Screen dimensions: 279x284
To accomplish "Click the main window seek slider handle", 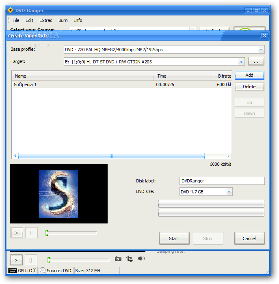I will pyautogui.click(x=49, y=260).
